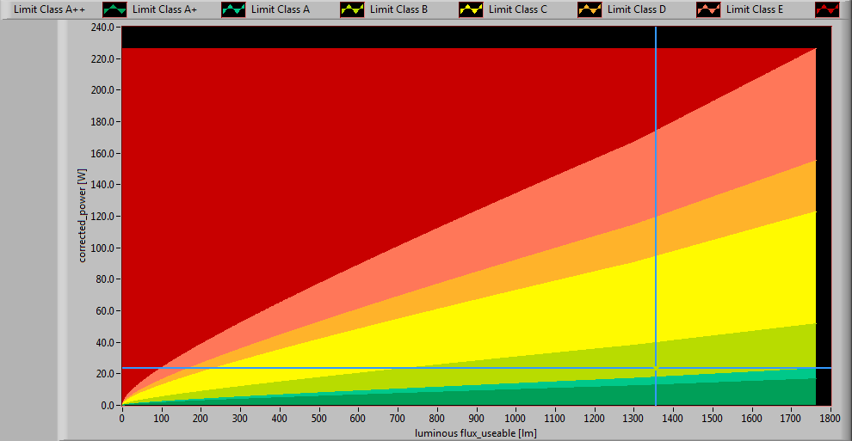Open the Limit Class A plot style icon
The image size is (852, 441).
pos(353,9)
